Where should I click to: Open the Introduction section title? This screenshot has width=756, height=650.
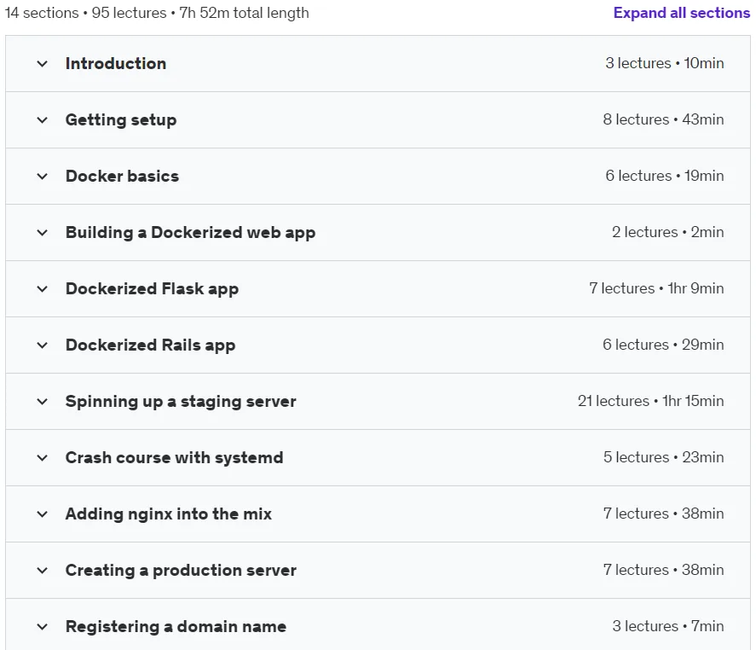click(x=116, y=63)
